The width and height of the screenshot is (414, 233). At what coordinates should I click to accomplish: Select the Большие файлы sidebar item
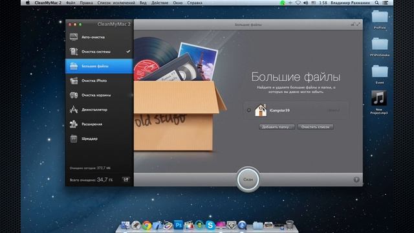[99, 66]
